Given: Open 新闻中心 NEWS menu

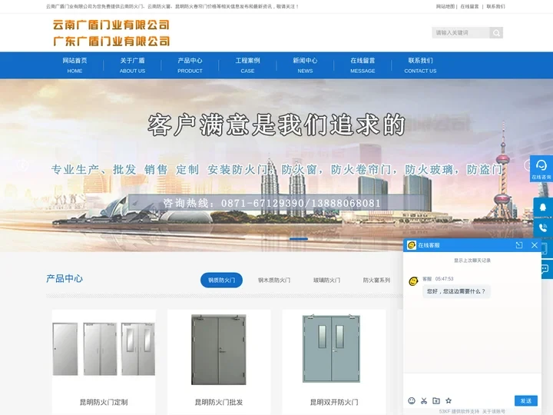Looking at the screenshot, I should coord(305,65).
